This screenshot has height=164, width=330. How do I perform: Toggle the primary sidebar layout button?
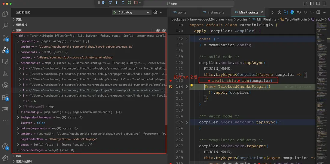coord(312,4)
